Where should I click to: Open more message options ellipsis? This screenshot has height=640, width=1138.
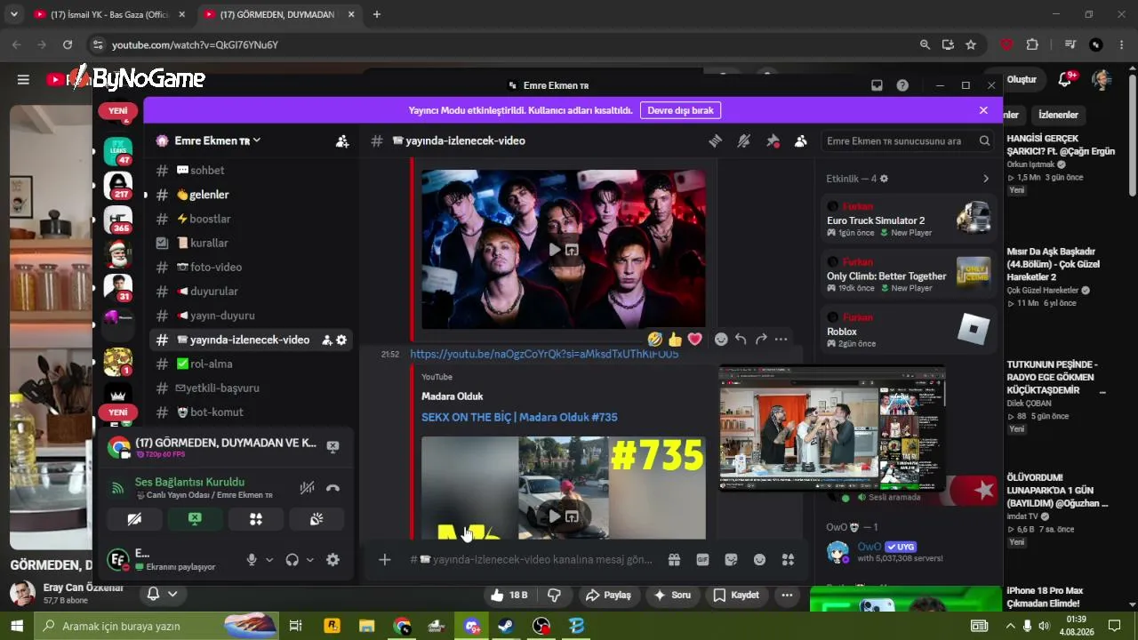781,339
